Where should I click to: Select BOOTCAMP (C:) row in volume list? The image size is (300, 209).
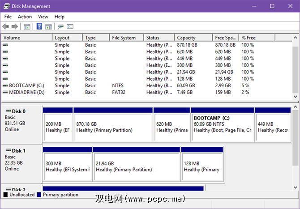(27, 85)
